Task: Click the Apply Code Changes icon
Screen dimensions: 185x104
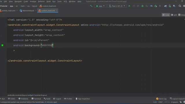Action: (138, 6)
